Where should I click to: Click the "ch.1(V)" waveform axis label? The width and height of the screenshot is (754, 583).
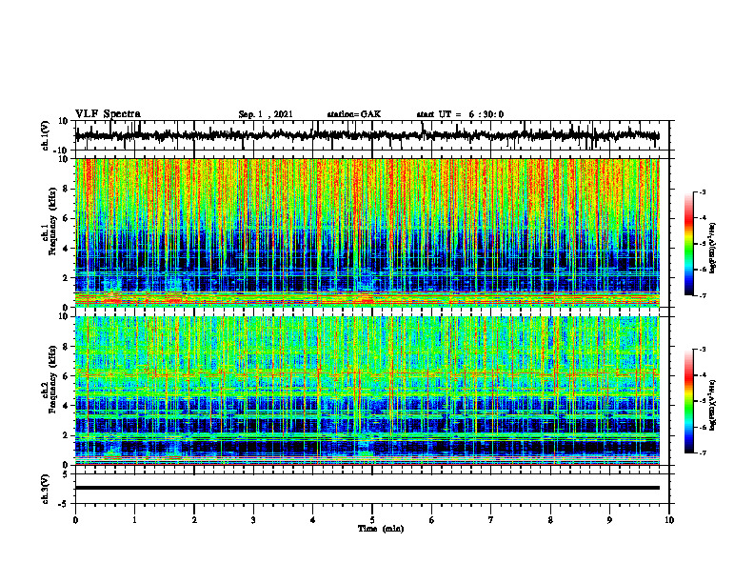[46, 135]
